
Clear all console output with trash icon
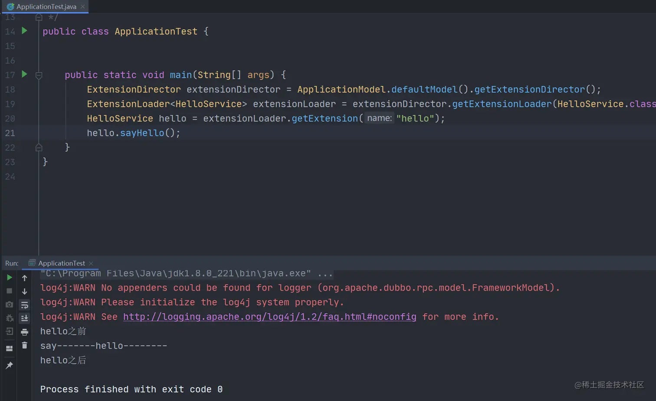coord(24,345)
